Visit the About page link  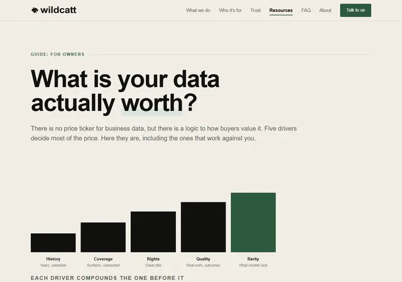[325, 10]
